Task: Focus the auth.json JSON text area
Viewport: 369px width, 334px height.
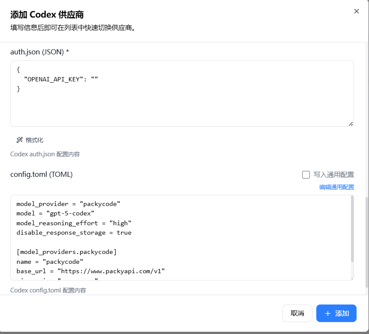Action: pos(182,94)
